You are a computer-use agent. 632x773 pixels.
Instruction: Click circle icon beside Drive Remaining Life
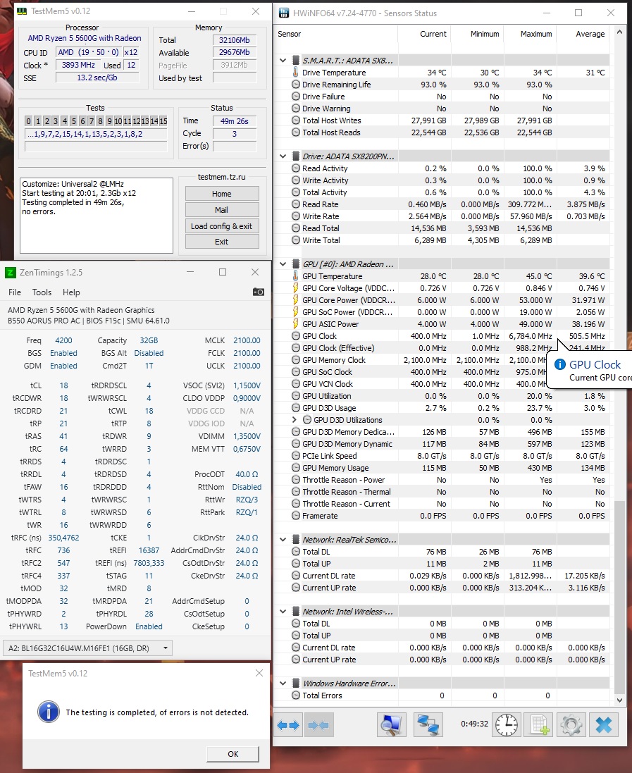coord(296,85)
